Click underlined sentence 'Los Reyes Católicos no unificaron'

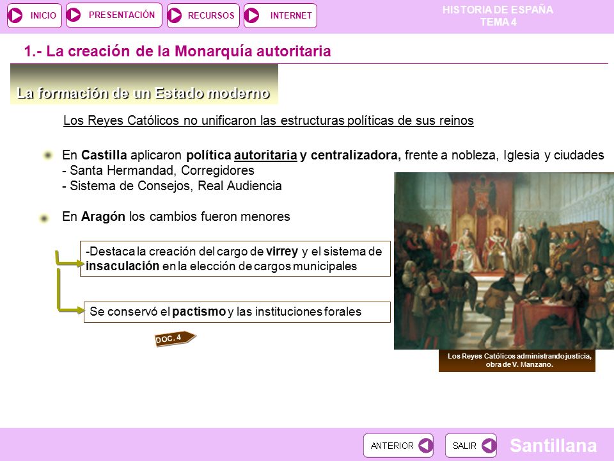[269, 120]
